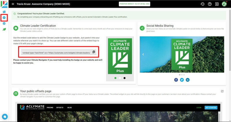The width and height of the screenshot is (231, 122).
Task: Share on Twitter
Action: pos(182,80)
